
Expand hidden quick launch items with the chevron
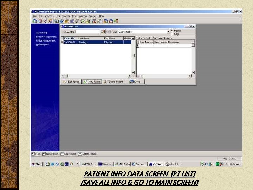coord(77,164)
